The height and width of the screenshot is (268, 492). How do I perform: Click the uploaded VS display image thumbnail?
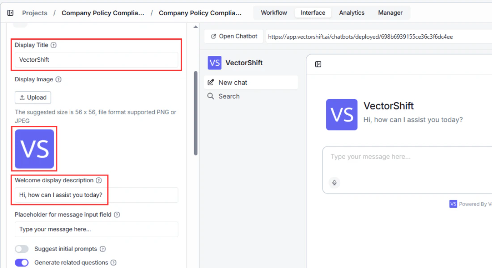[34, 149]
